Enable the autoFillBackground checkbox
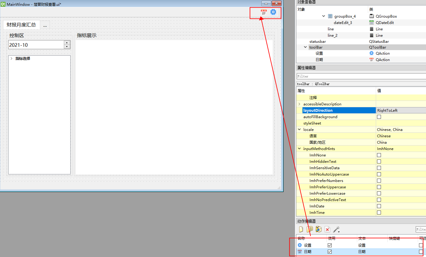Viewport: 426px width, 257px height. tap(379, 117)
